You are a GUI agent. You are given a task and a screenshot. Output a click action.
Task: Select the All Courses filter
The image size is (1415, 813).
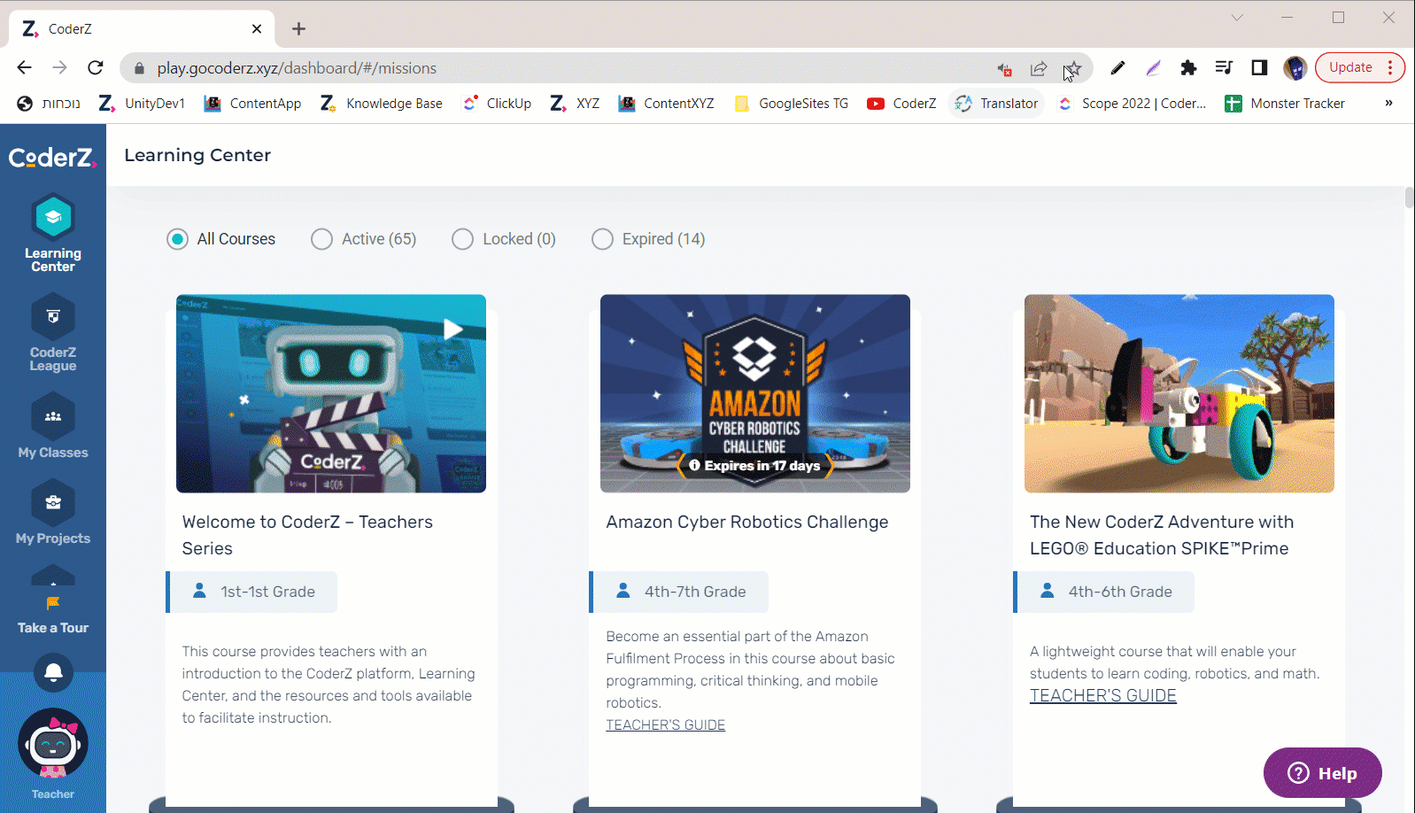pos(221,239)
